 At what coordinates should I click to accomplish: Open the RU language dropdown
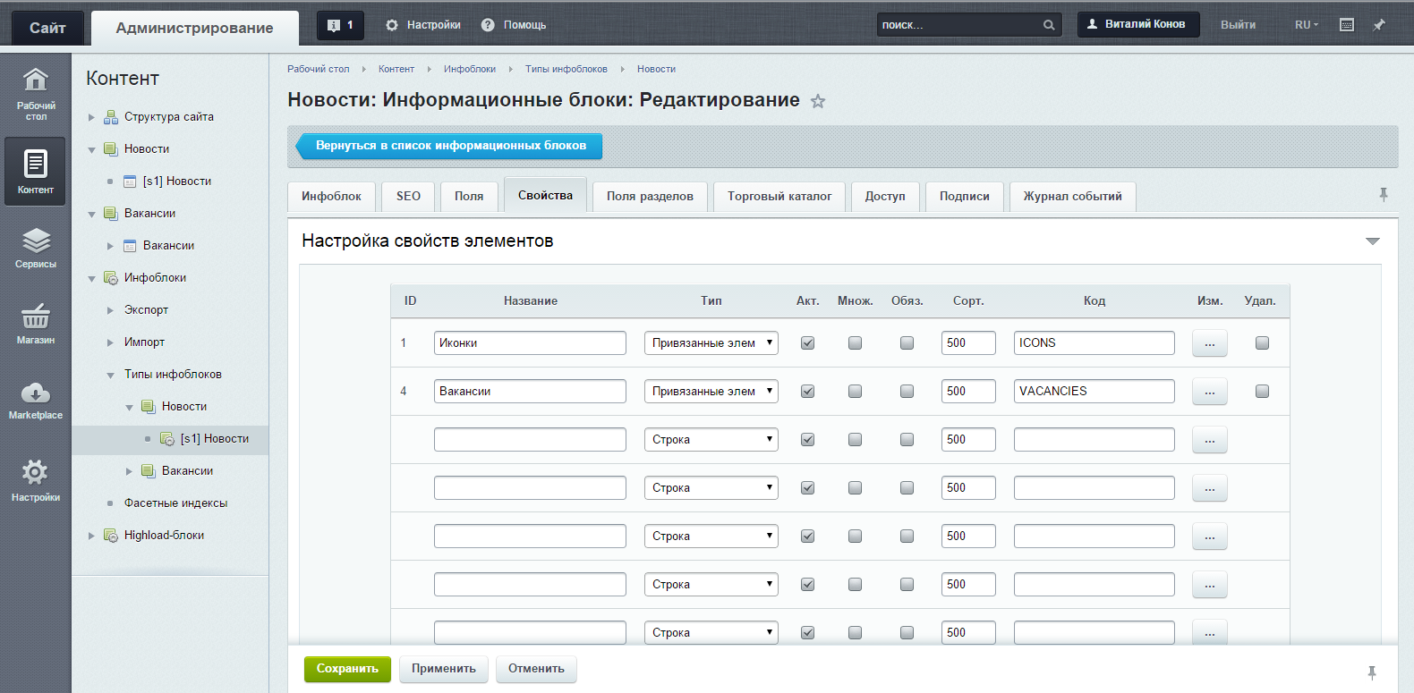(1306, 25)
